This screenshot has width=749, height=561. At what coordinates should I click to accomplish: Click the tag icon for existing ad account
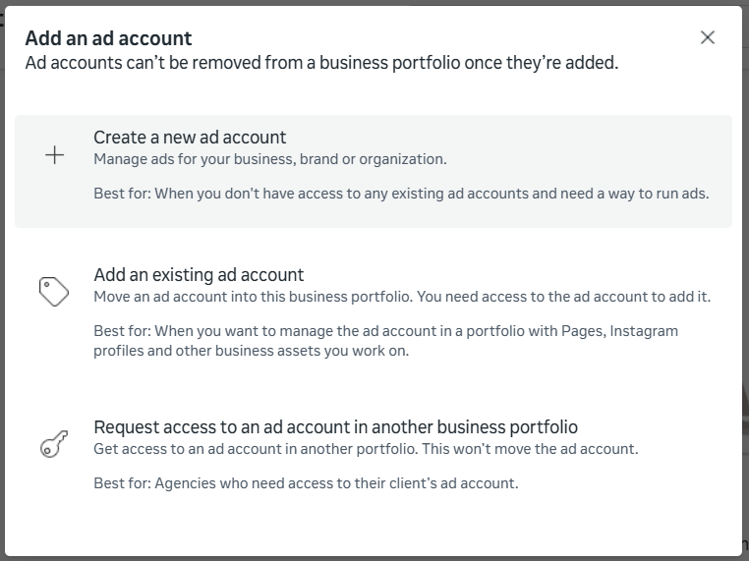point(54,291)
